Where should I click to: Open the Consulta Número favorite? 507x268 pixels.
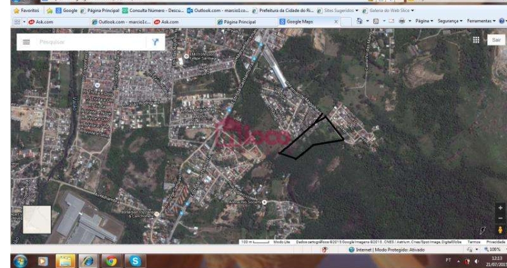[x=153, y=11]
